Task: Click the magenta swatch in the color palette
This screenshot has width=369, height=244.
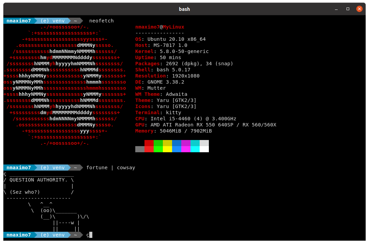Action: pyautogui.click(x=186, y=146)
